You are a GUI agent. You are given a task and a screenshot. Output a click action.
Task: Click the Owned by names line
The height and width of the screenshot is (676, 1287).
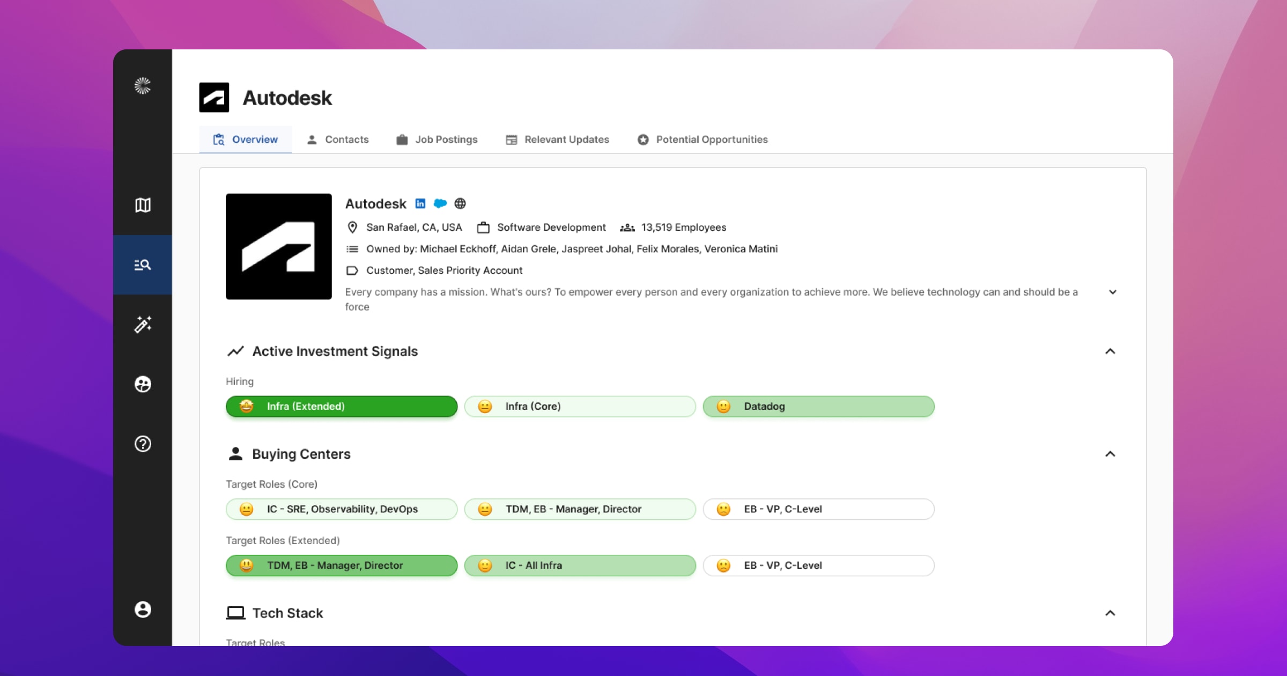572,249
